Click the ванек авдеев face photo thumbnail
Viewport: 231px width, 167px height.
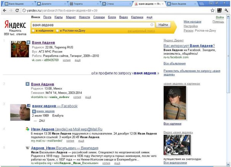point(20,112)
